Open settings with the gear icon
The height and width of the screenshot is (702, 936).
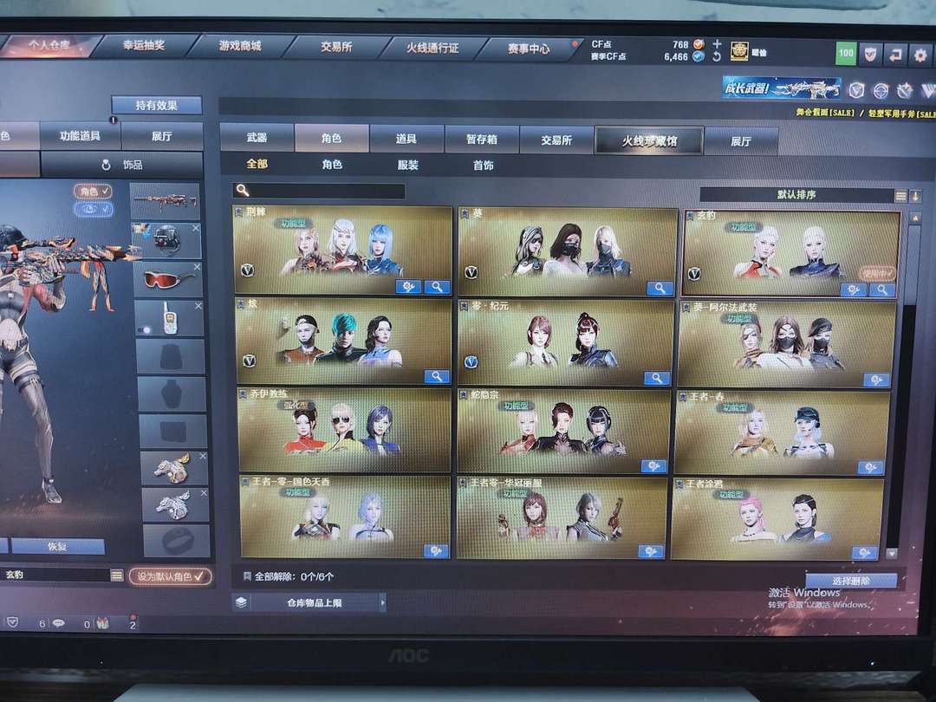point(920,55)
